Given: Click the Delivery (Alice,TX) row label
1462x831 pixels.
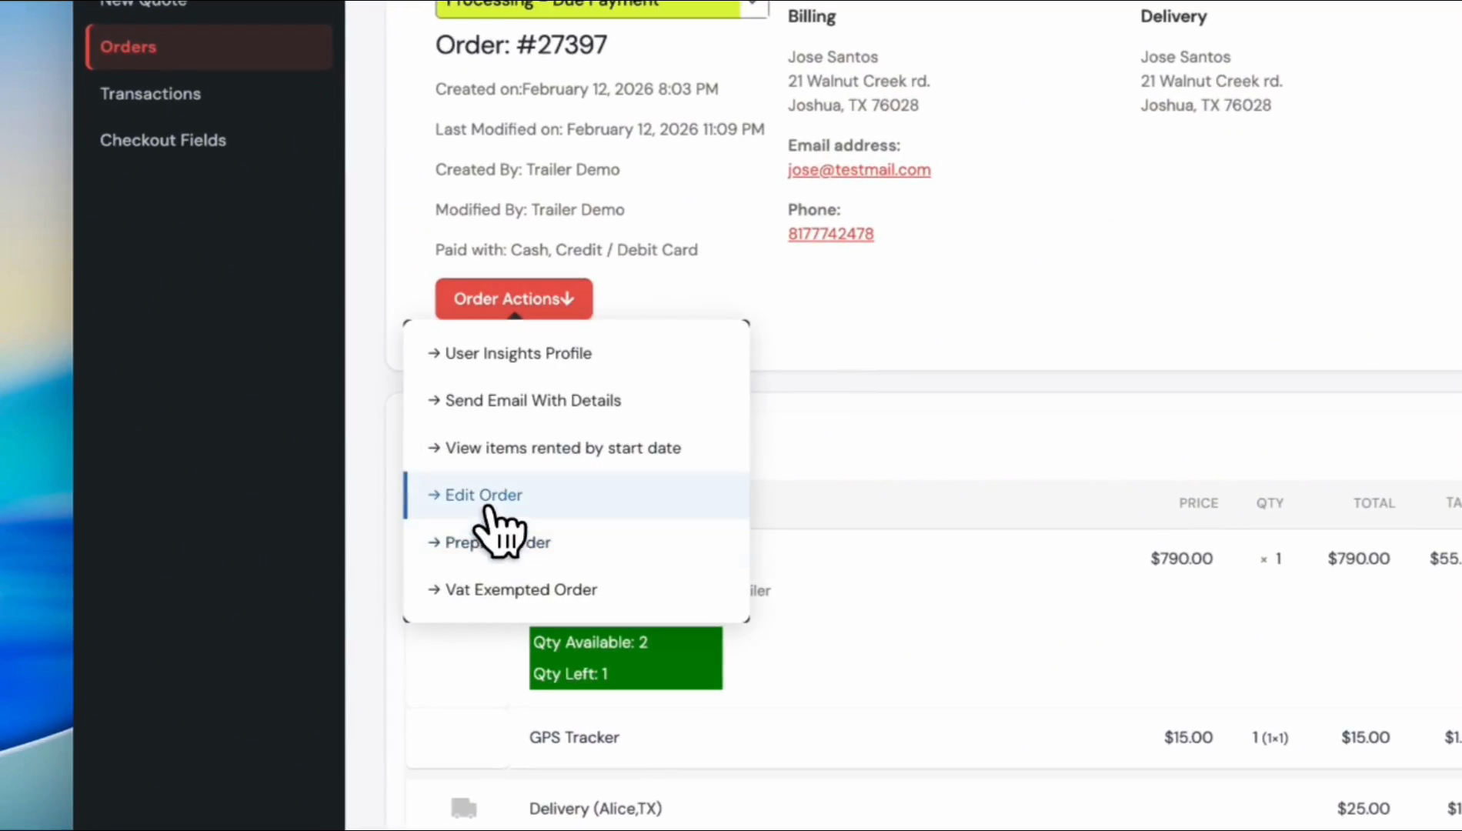Looking at the screenshot, I should tap(595, 809).
